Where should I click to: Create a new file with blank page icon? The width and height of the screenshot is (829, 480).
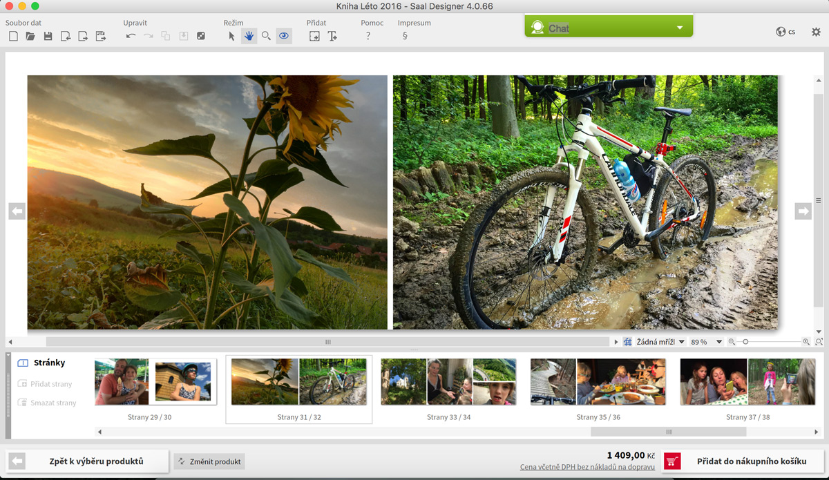[13, 36]
